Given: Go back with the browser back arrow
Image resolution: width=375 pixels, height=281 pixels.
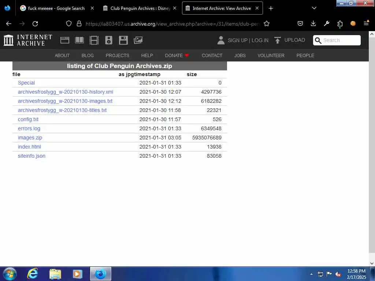Looking at the screenshot, I should click(9, 24).
